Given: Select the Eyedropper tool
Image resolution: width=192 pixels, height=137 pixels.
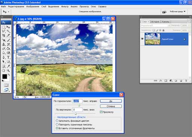Looking at the screenshot, I should pyautogui.click(x=8, y=66).
